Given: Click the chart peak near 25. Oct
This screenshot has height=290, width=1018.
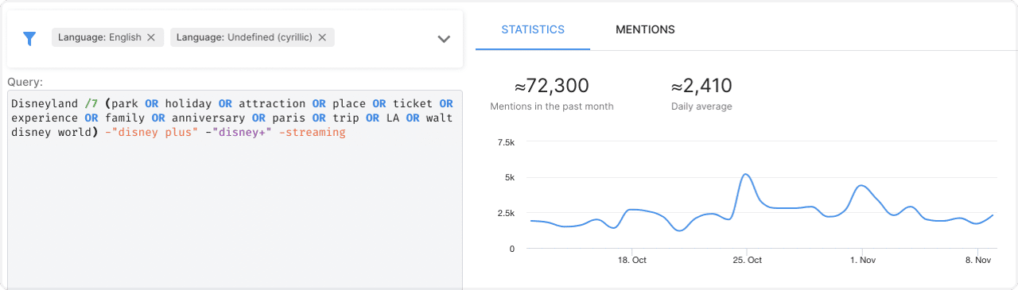Looking at the screenshot, I should 745,175.
